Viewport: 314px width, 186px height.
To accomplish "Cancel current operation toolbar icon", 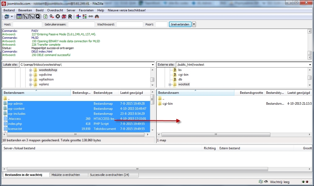I will coord(57,17).
